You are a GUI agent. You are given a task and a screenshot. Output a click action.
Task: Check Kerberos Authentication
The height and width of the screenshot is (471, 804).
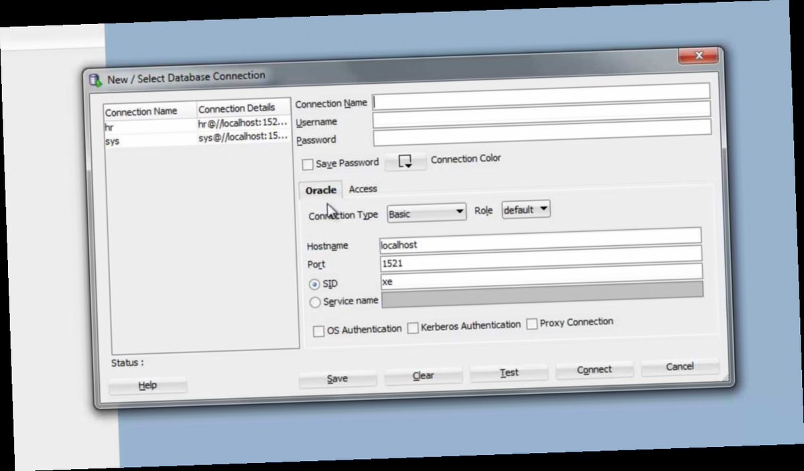(413, 326)
